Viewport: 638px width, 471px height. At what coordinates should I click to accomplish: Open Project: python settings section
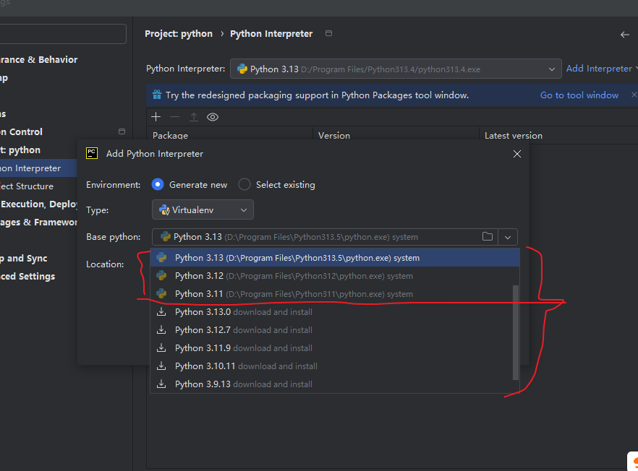point(20,150)
